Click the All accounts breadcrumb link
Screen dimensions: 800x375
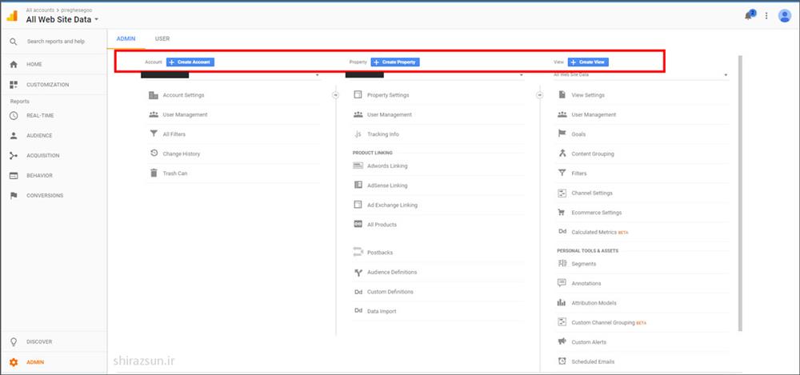point(40,10)
